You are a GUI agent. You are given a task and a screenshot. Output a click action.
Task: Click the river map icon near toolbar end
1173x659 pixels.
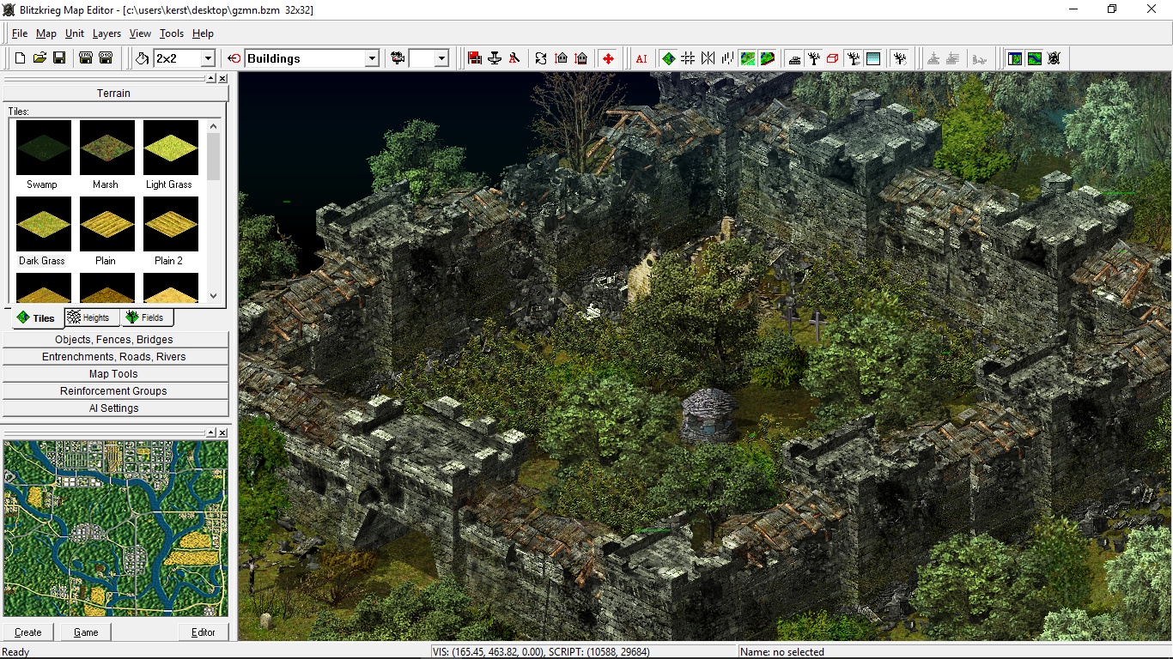point(1035,58)
